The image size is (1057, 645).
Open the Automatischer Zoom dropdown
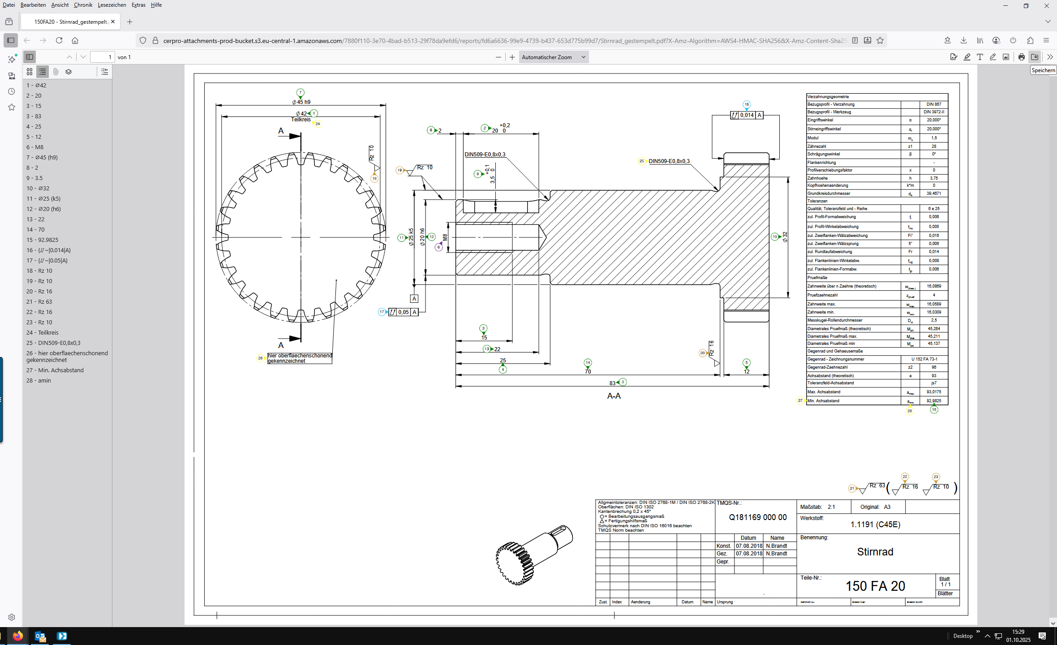coord(554,57)
